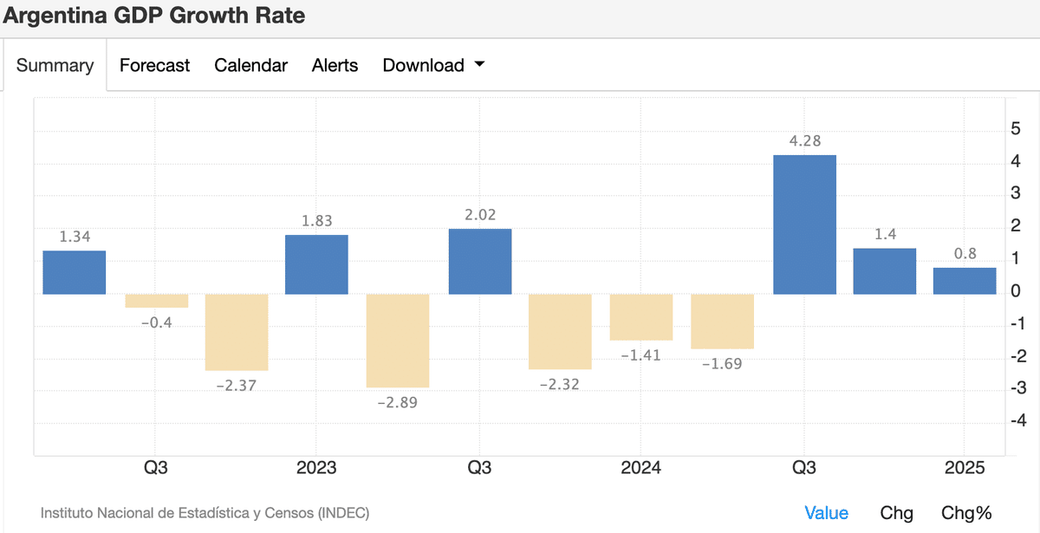The width and height of the screenshot is (1040, 533).
Task: Click the 2023 blue bar labeled 1.83
Action: tap(316, 265)
